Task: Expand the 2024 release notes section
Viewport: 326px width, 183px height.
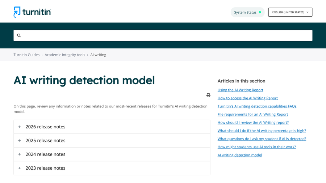Action: [x=112, y=154]
